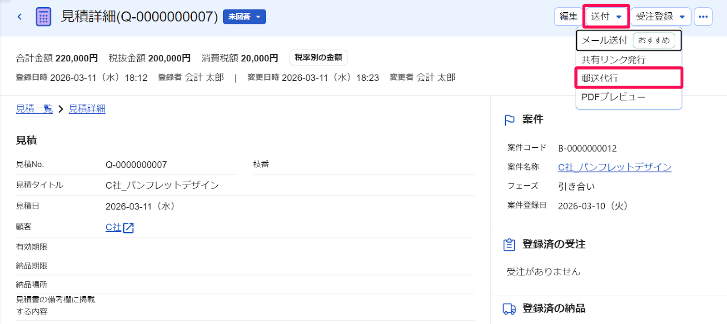727x324 pixels.
Task: Open the C社_パンフレットデザイン project link
Action: point(615,167)
